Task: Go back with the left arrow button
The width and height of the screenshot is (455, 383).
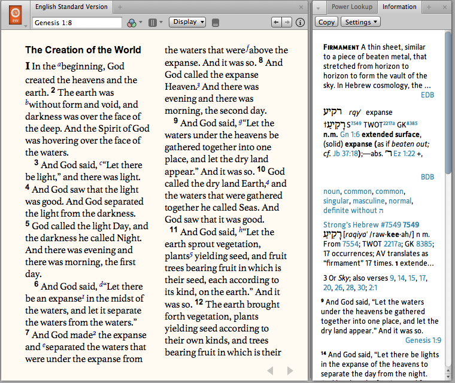Action: tap(276, 22)
